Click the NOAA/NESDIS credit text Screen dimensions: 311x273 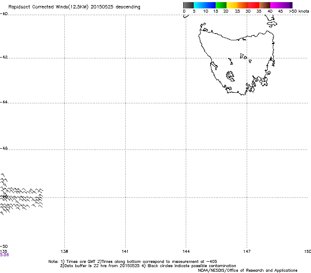[248, 270]
